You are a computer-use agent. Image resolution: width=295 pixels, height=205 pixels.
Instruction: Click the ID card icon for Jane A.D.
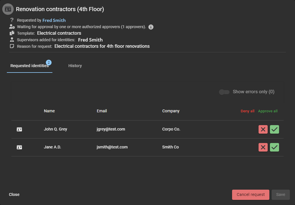pyautogui.click(x=19, y=147)
